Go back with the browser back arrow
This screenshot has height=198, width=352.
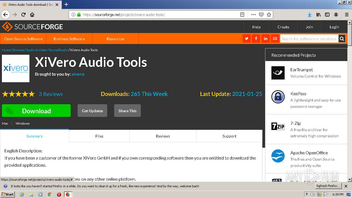click(5, 15)
